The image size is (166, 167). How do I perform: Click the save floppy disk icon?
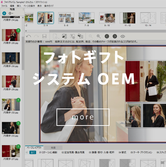coord(44,36)
